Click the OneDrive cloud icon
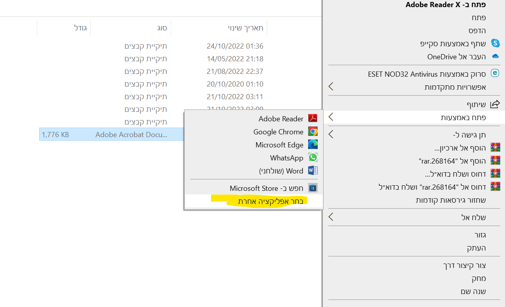 (495, 57)
